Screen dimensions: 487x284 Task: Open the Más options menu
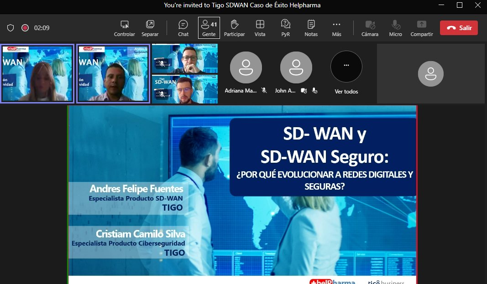point(337,28)
